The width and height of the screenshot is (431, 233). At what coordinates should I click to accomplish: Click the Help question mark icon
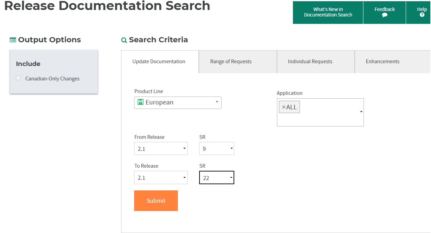(x=422, y=15)
